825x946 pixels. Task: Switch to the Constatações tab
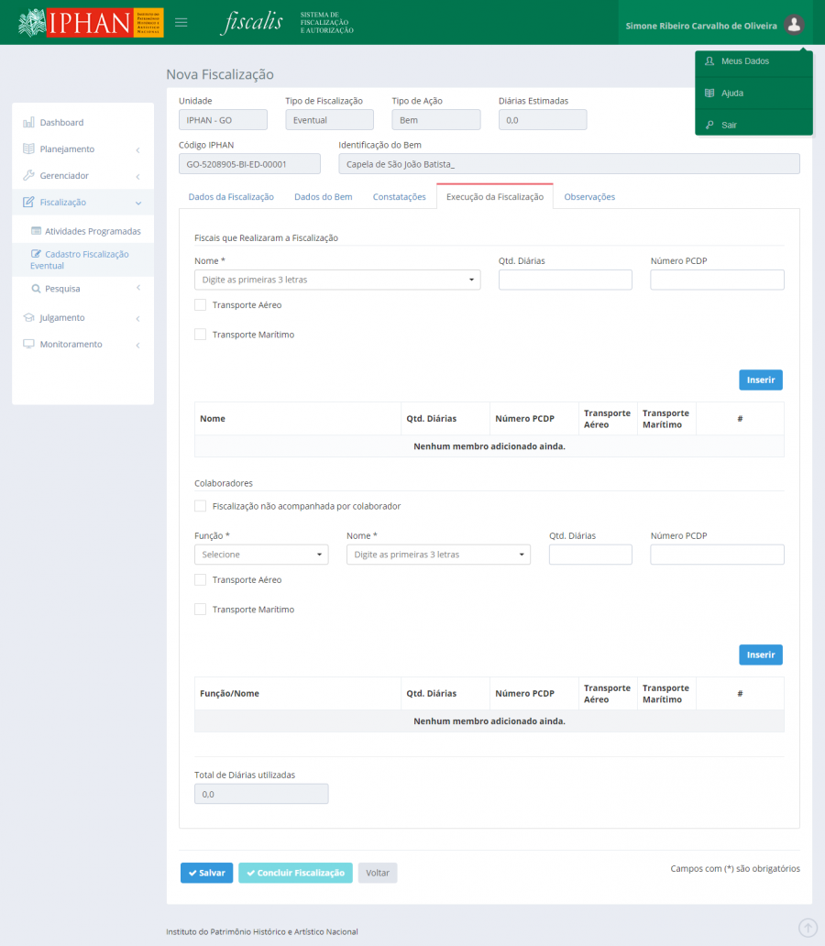tap(399, 197)
